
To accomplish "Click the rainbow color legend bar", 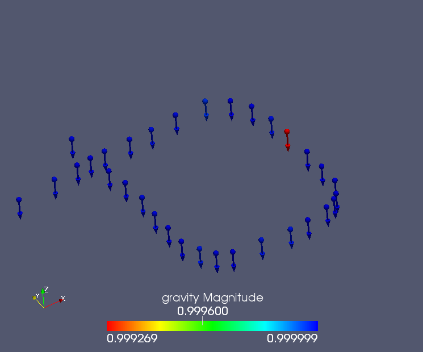I will click(x=212, y=326).
